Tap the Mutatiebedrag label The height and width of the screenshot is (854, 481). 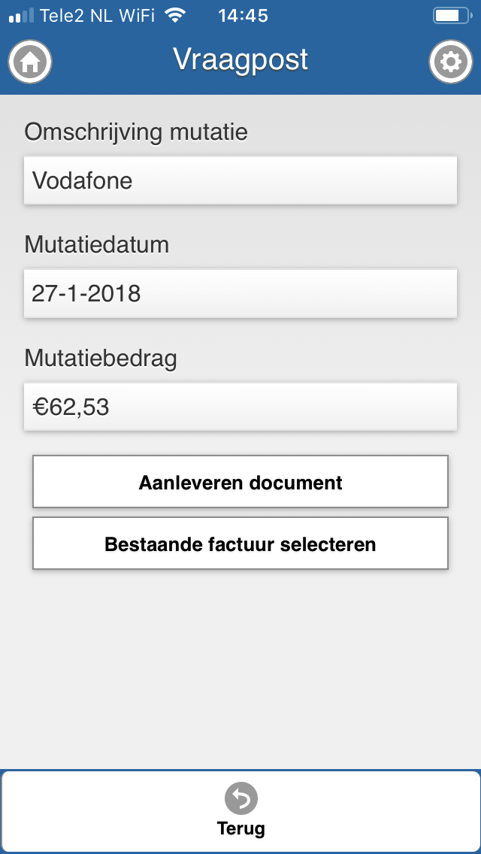pos(101,359)
